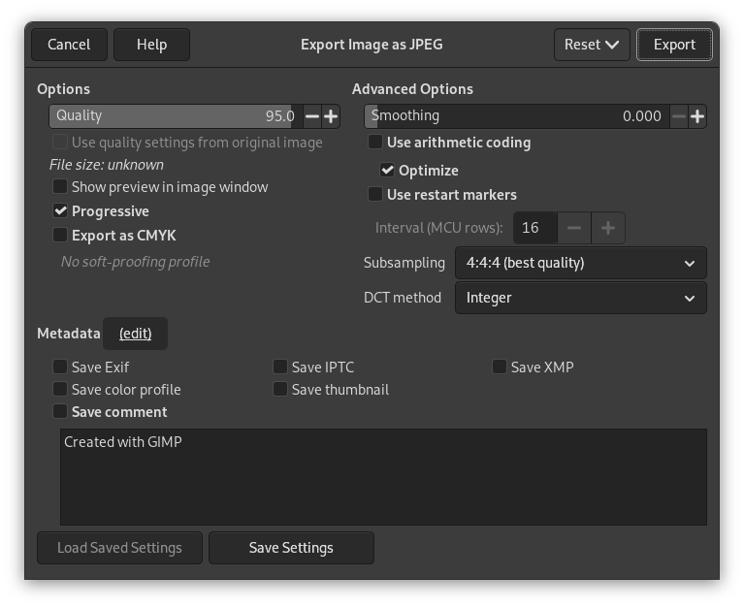Open the metadata (edit) link
The height and width of the screenshot is (607, 744).
point(135,334)
